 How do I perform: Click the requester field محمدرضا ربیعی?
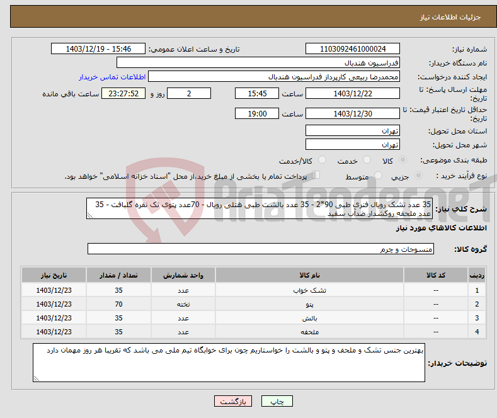[x=274, y=77]
